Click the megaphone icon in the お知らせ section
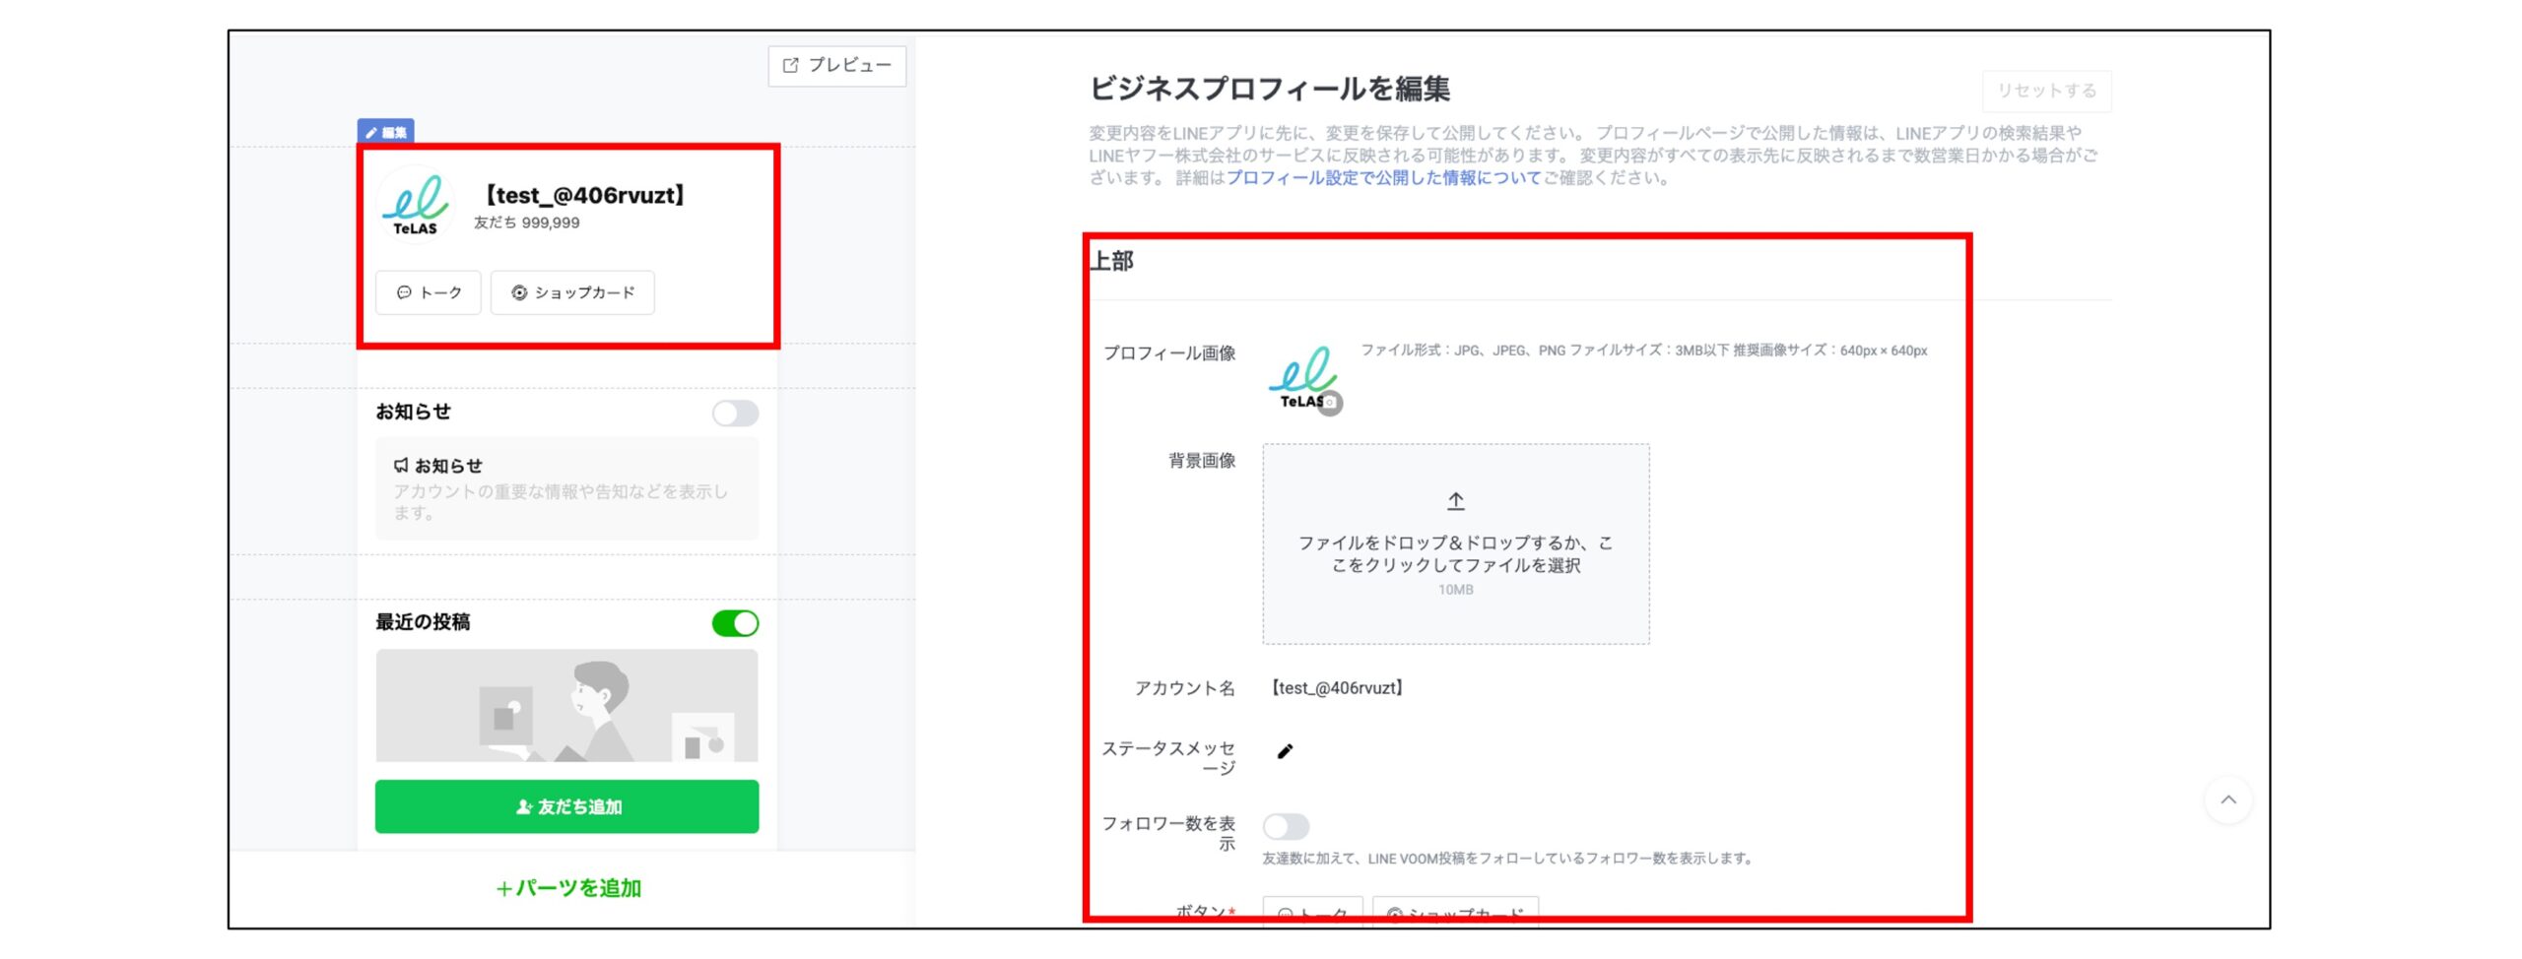This screenshot has width=2522, height=959. 402,465
